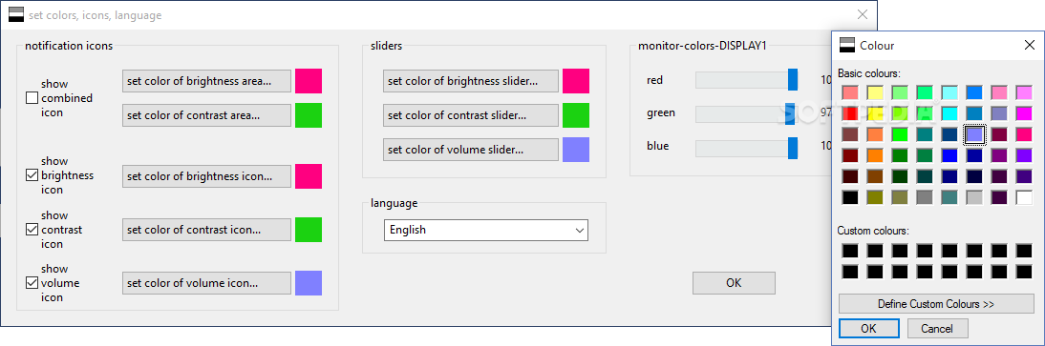Open the language dropdown showing English
Image resolution: width=1045 pixels, height=346 pixels.
(486, 231)
